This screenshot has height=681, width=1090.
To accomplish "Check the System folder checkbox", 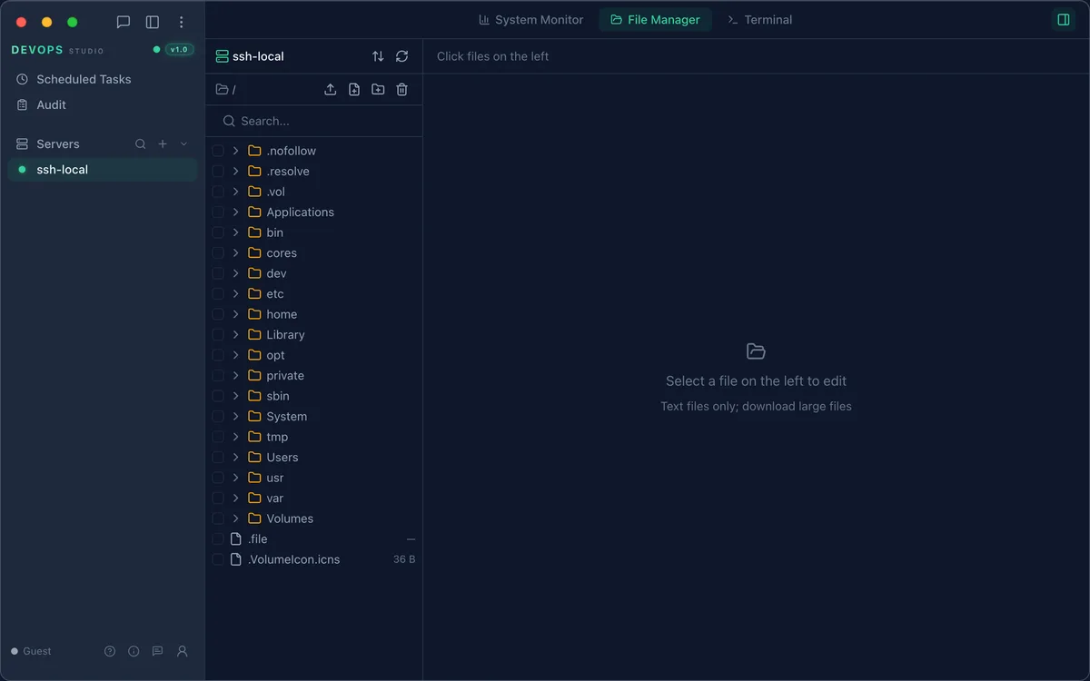I will (218, 416).
